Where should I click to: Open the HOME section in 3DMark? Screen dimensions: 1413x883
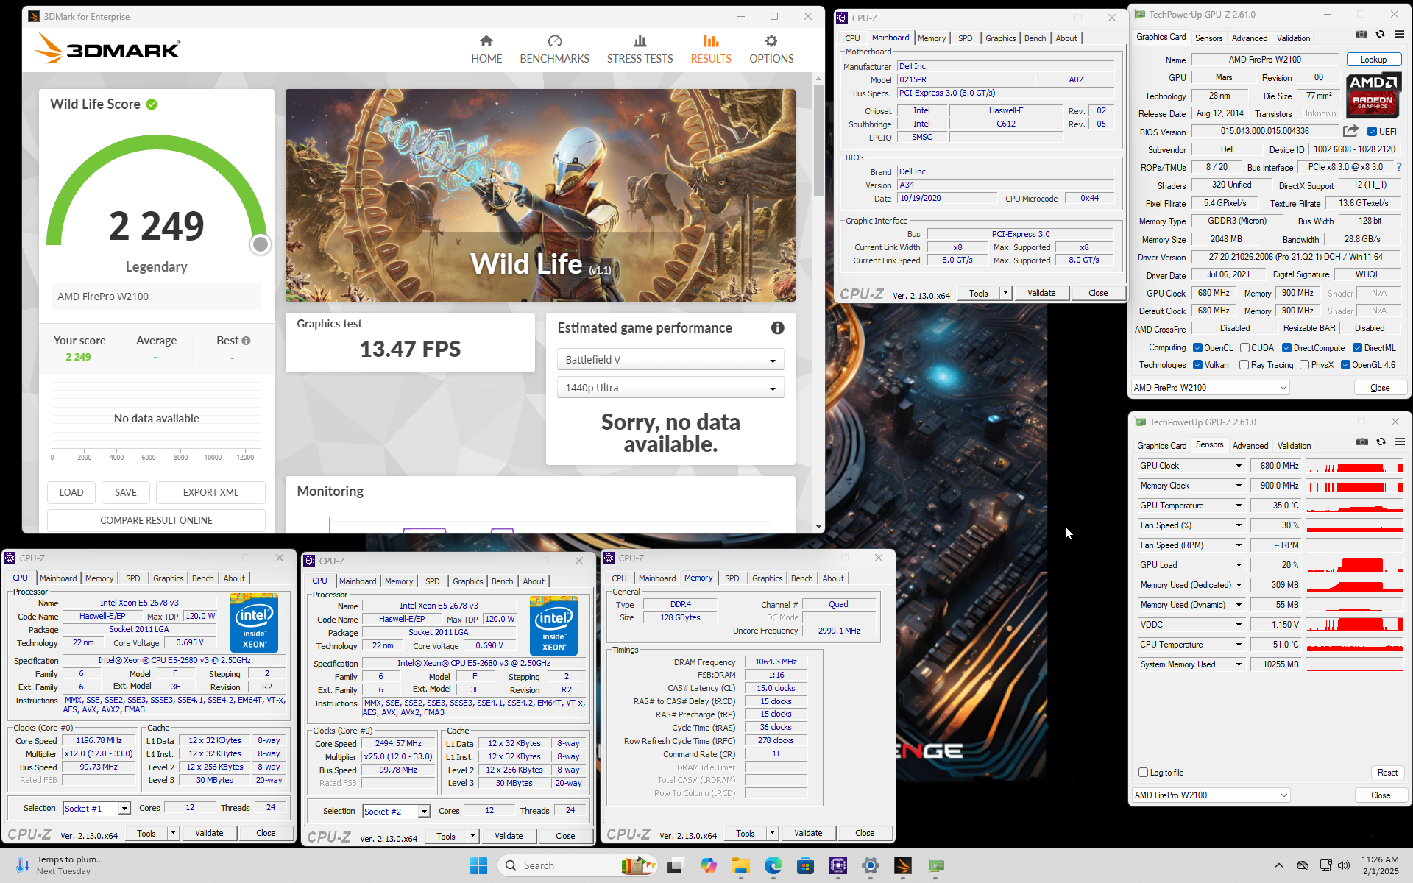tap(486, 49)
